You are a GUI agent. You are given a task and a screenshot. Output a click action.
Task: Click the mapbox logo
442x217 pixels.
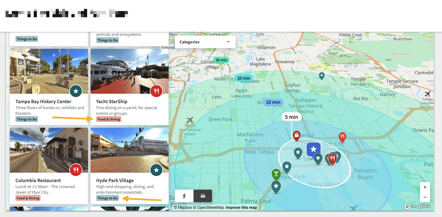pyautogui.click(x=418, y=206)
